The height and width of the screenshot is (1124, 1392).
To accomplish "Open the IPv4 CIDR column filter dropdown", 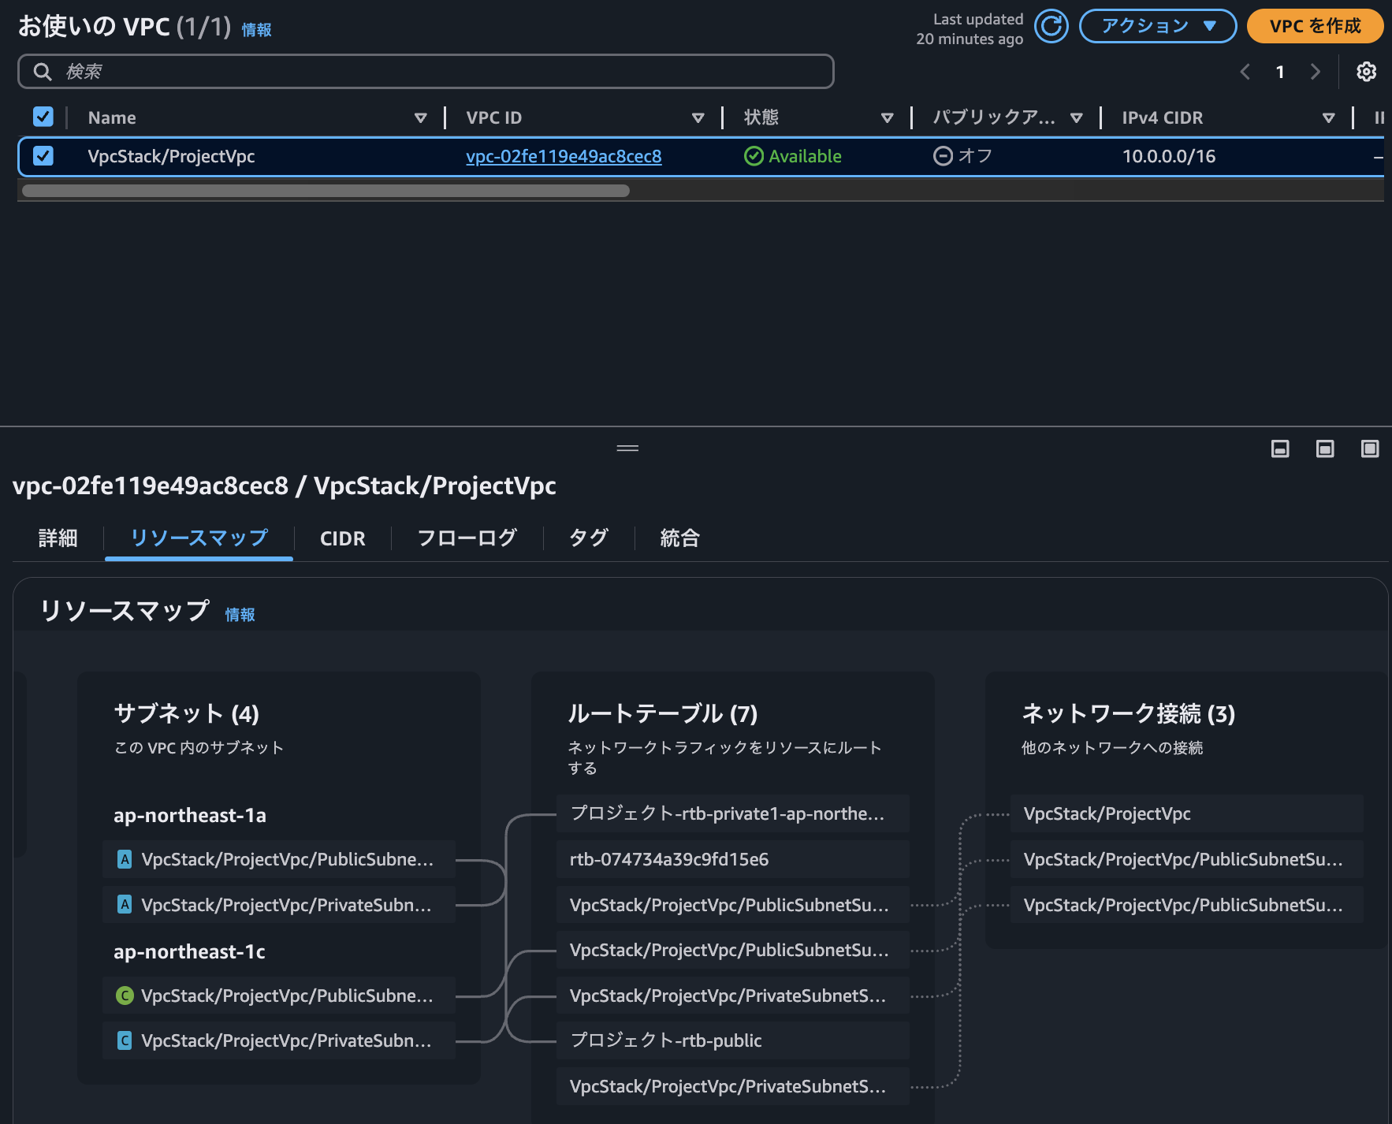I will click(1330, 117).
